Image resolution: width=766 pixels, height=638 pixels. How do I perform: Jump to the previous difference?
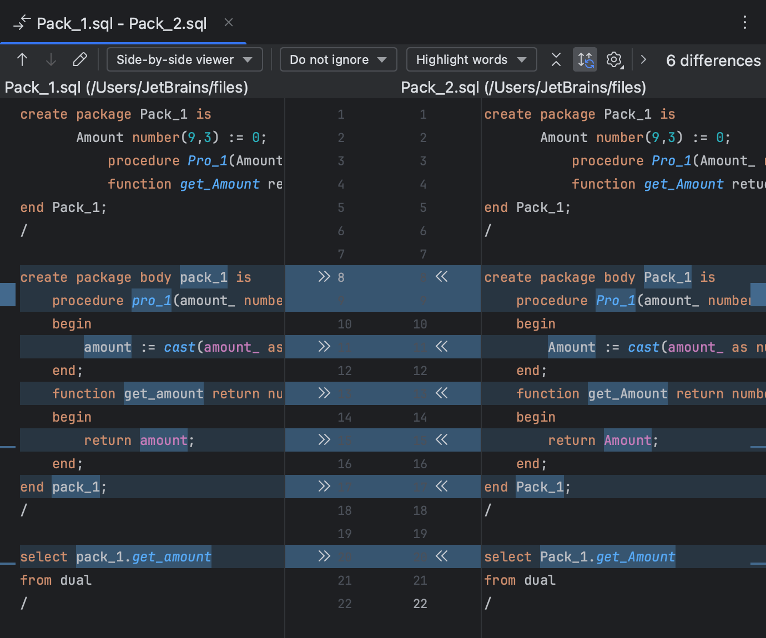pos(22,59)
